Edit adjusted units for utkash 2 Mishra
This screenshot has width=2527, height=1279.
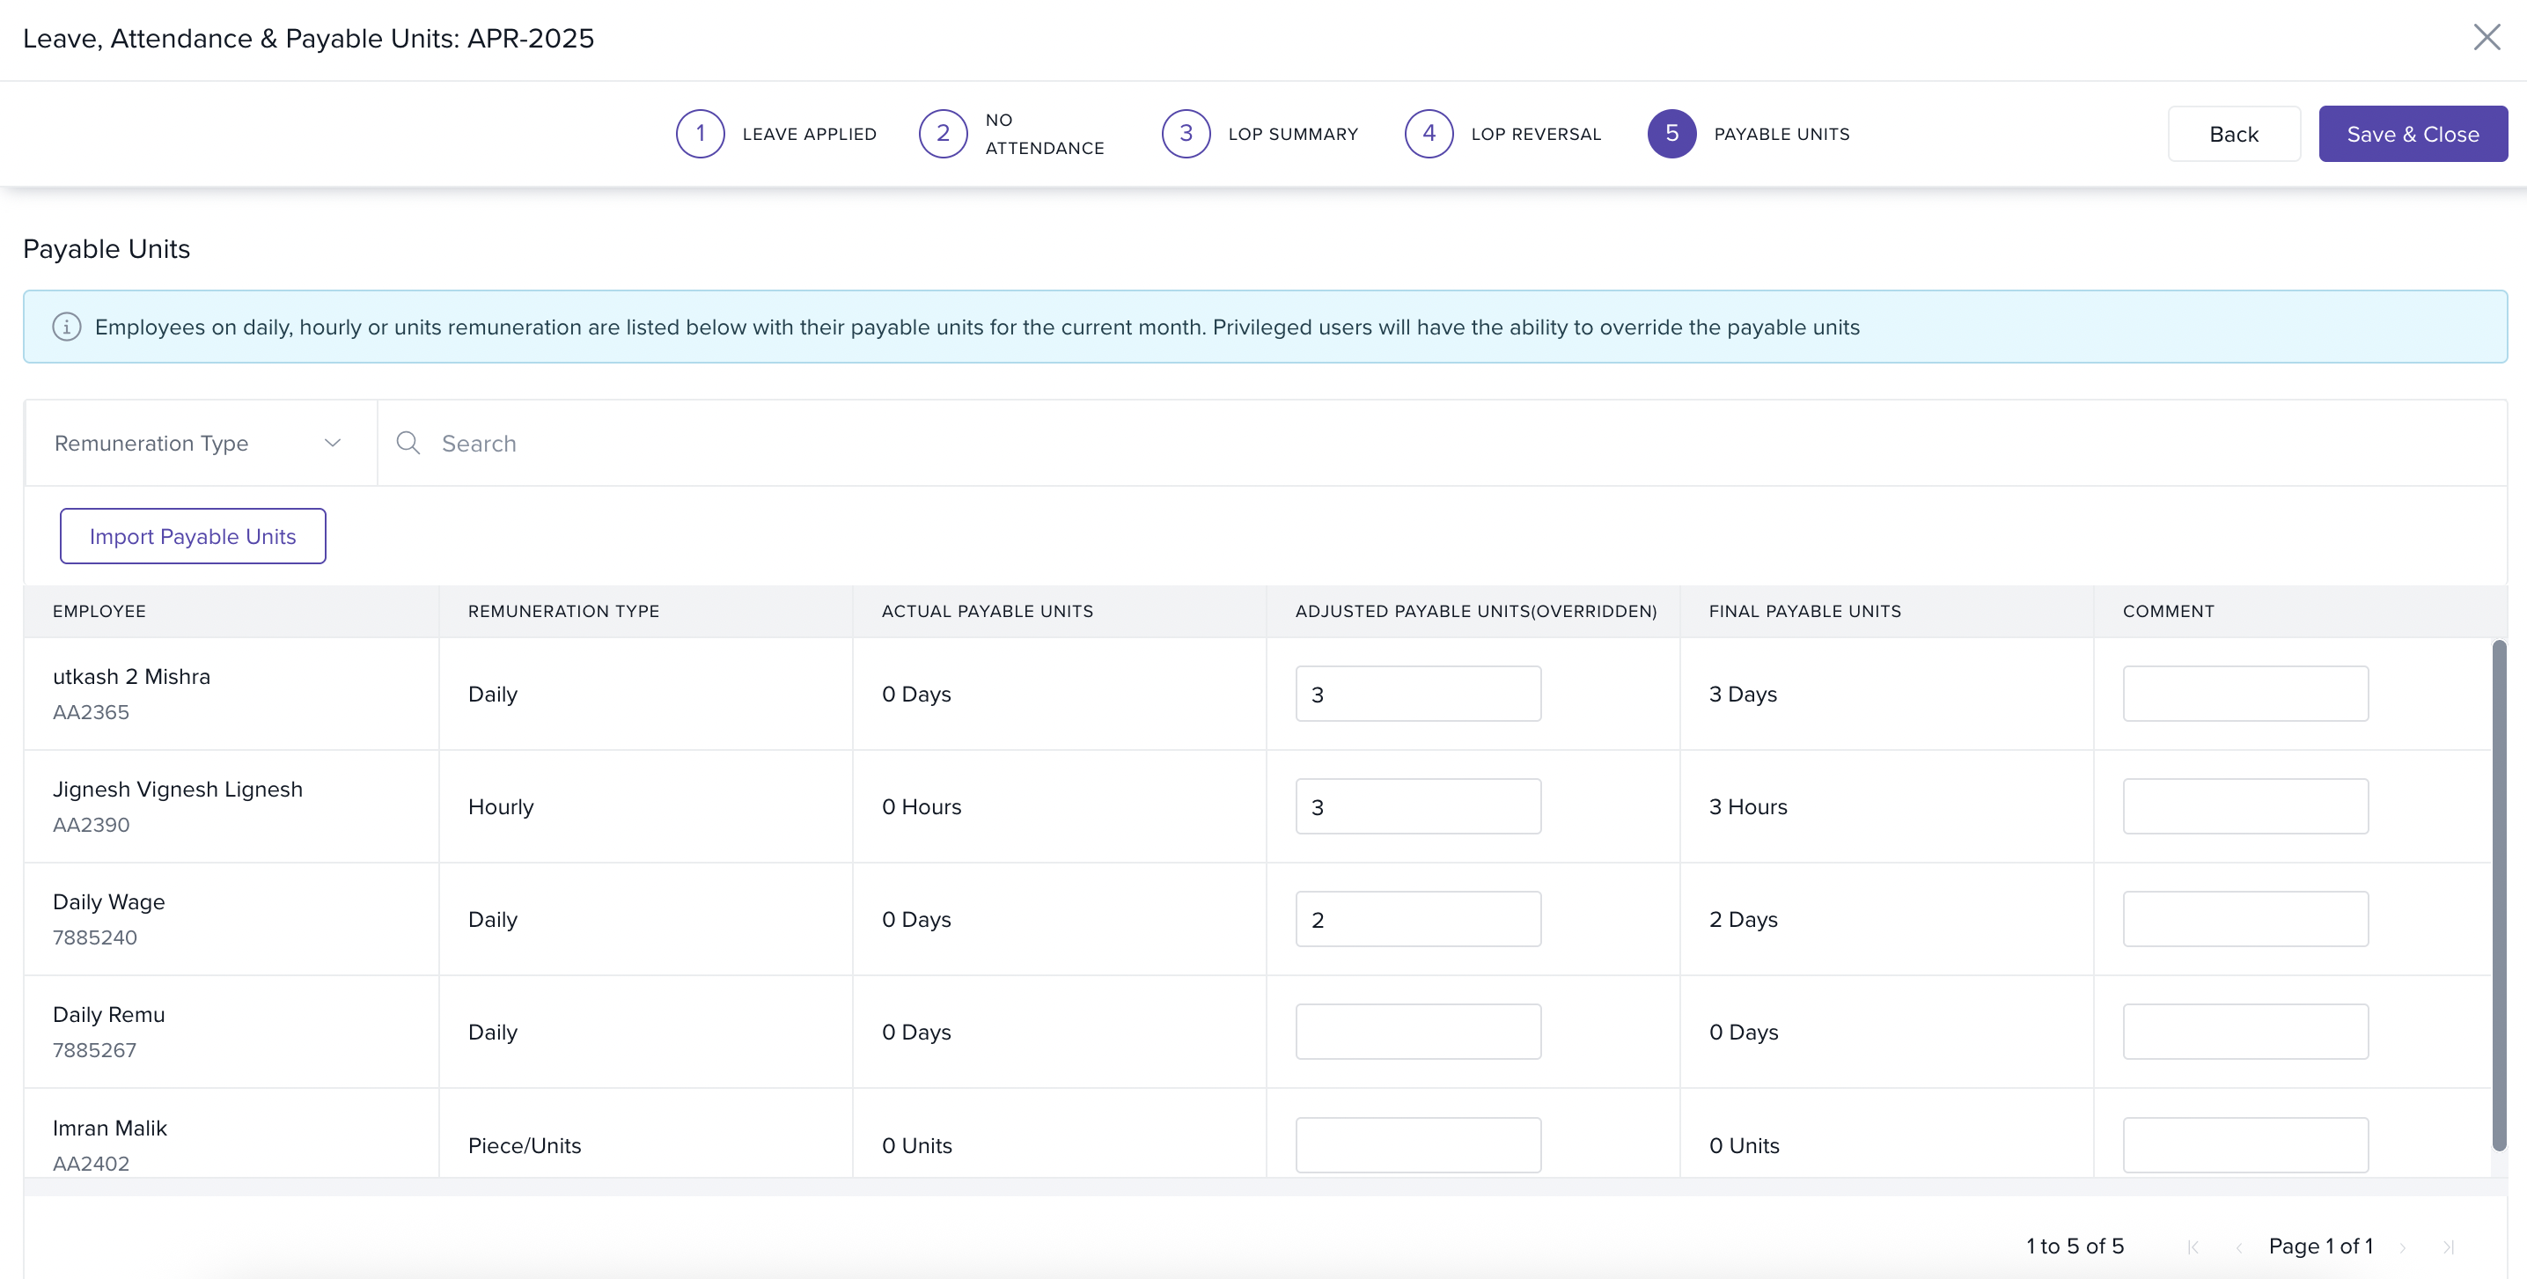click(1417, 695)
